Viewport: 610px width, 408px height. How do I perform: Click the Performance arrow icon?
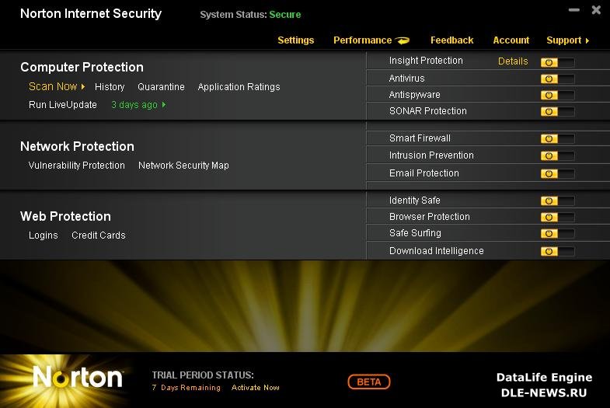tap(403, 40)
